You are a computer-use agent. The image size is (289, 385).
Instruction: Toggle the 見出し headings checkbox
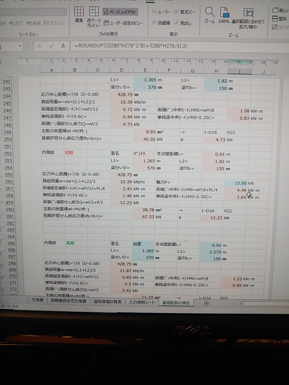(x=176, y=23)
